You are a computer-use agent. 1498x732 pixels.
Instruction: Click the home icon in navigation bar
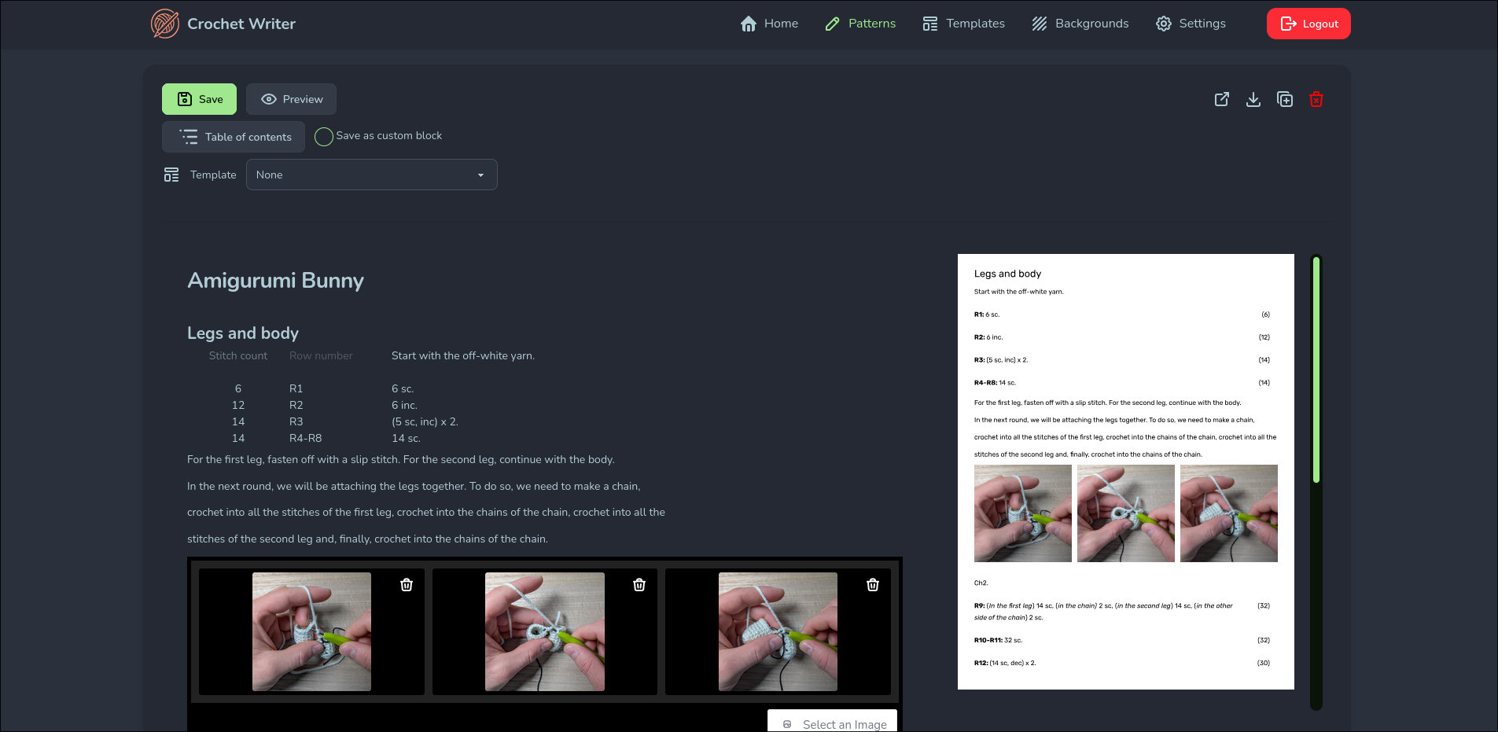click(x=749, y=24)
